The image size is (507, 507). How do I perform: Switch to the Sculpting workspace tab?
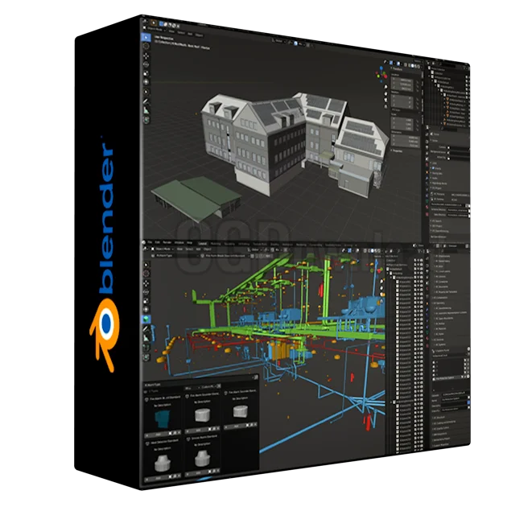point(229,244)
